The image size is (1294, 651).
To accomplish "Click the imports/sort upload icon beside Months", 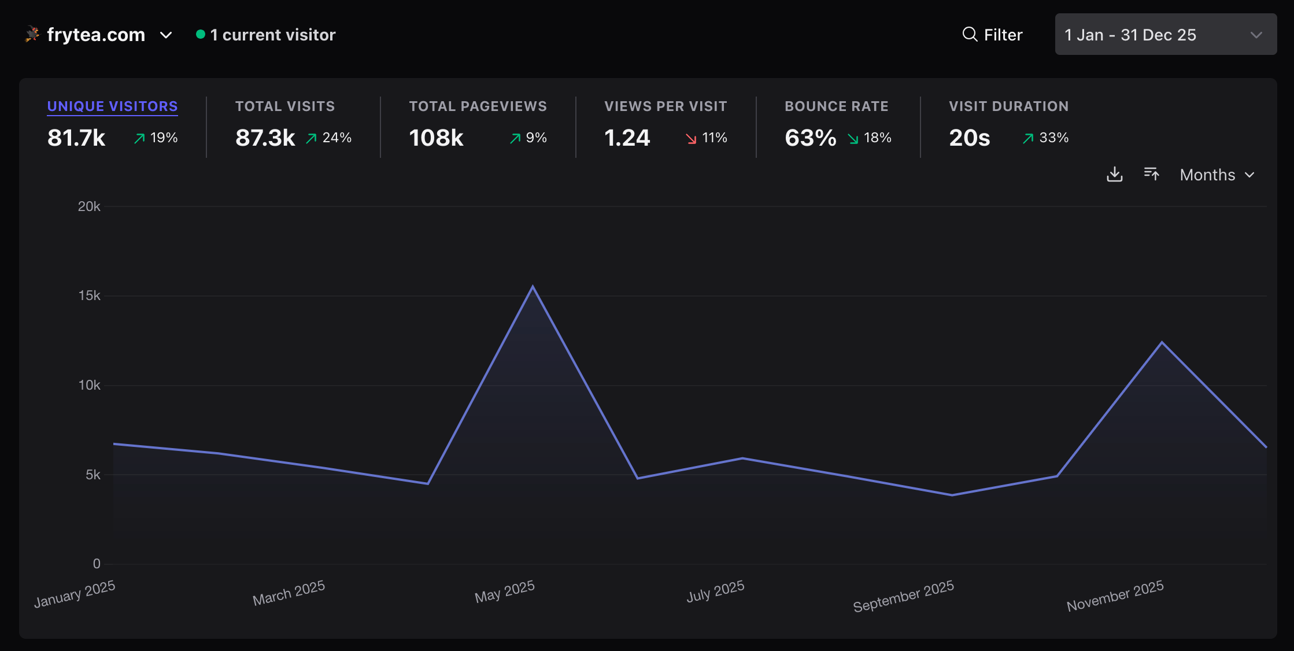I will (1151, 174).
